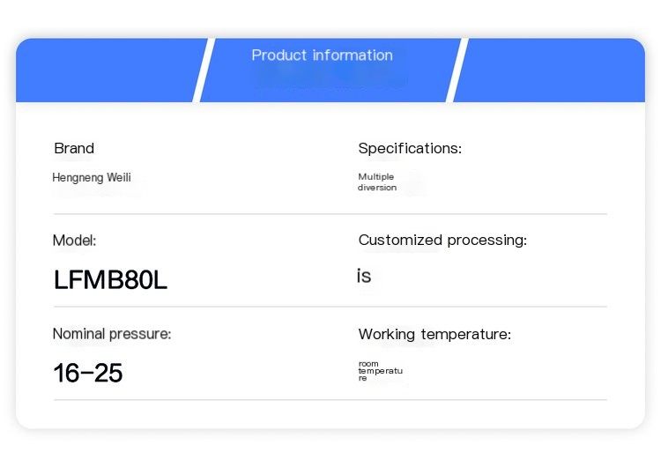661x467 pixels.
Task: Click the Product information header title
Action: point(322,56)
